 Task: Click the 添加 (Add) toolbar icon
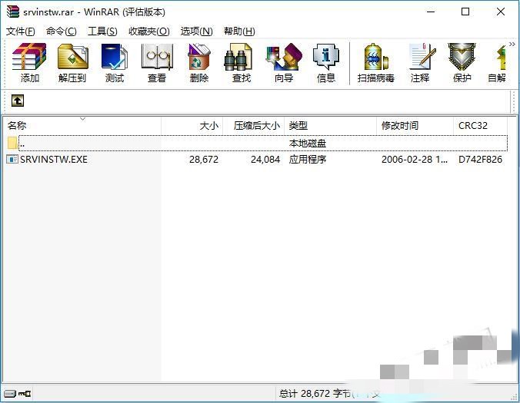[x=30, y=63]
